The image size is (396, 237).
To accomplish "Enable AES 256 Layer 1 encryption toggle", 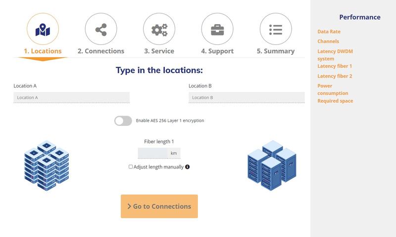I will pos(123,121).
